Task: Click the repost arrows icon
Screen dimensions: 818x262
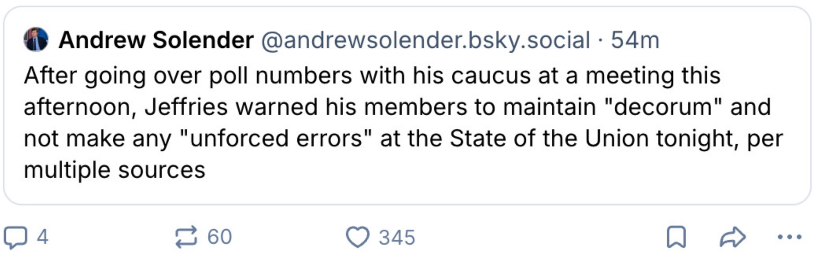Action: (186, 237)
